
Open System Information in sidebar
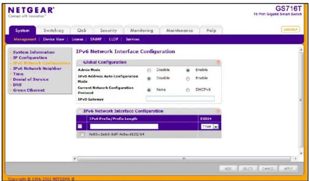coord(34,52)
